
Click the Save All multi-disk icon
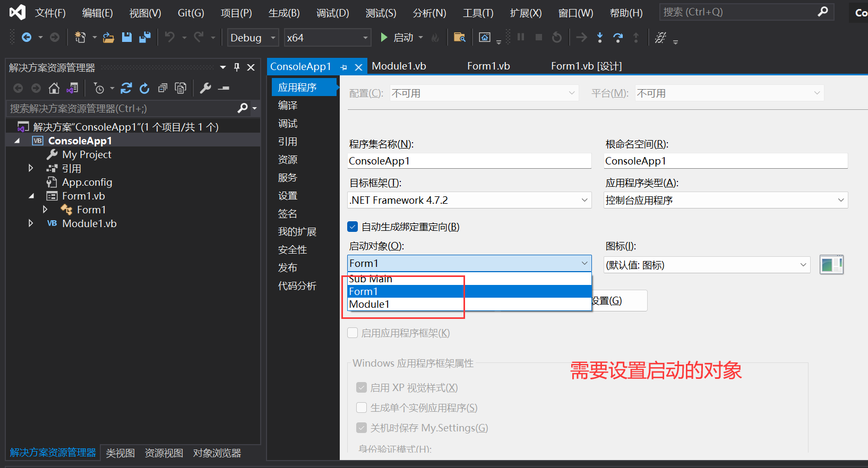144,37
